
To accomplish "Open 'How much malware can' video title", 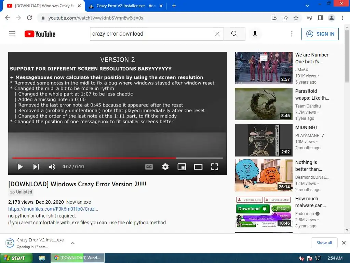I will click(310, 202).
